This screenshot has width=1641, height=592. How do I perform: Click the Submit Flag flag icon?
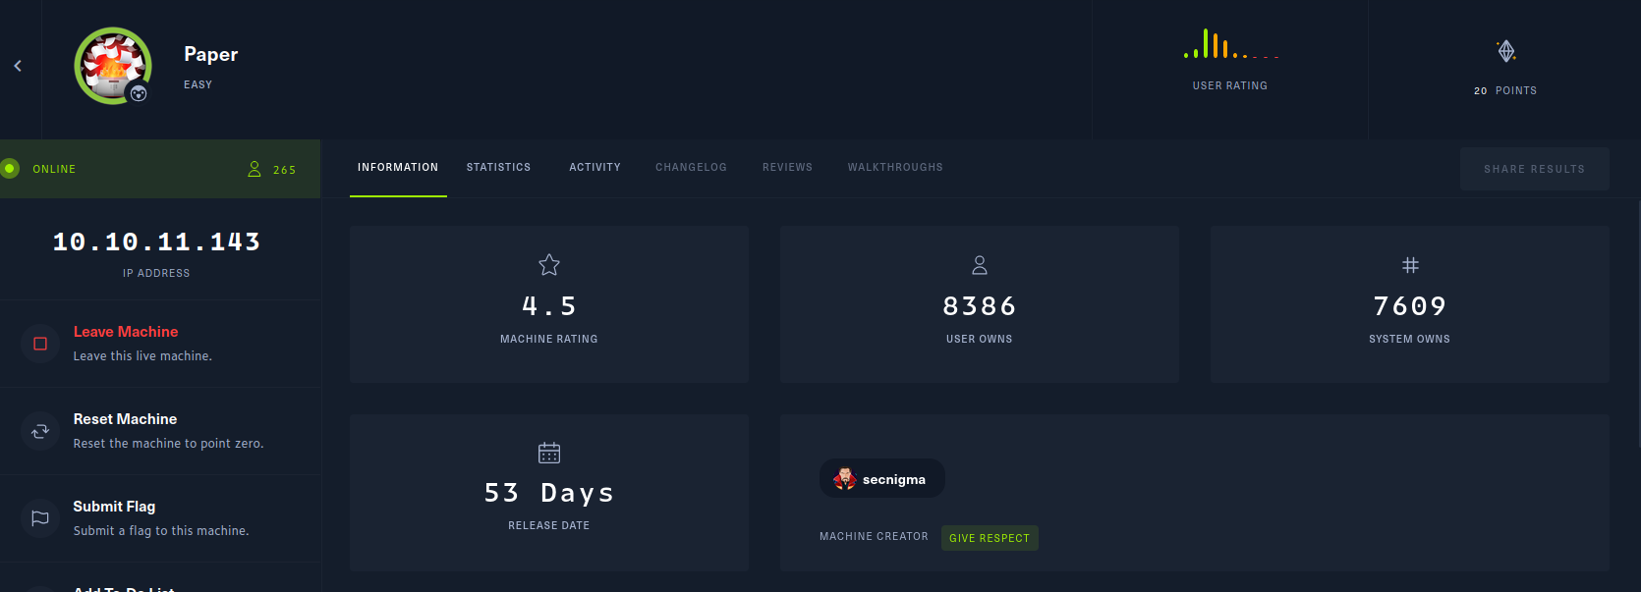(40, 518)
